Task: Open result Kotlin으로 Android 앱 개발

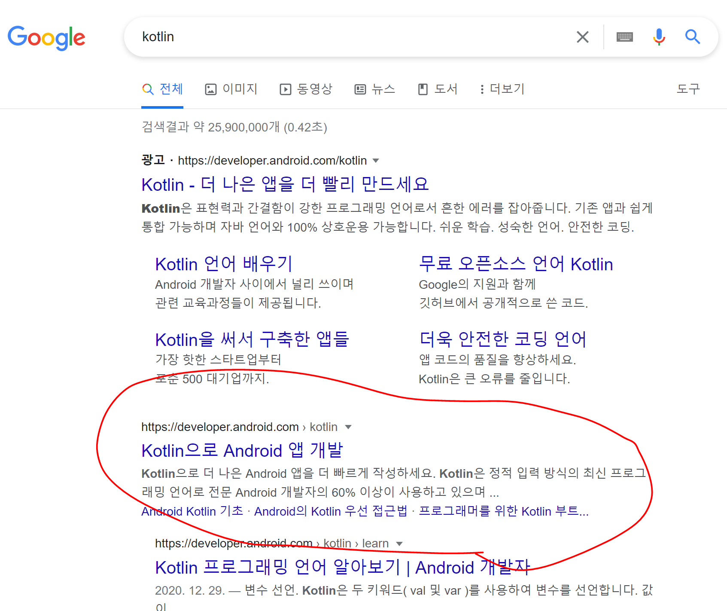Action: click(x=242, y=451)
